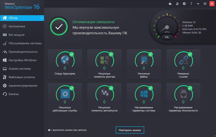216x137 pixels.
Task: Click the Настраиваемые параметры безопасности label
Action: pos(183,109)
